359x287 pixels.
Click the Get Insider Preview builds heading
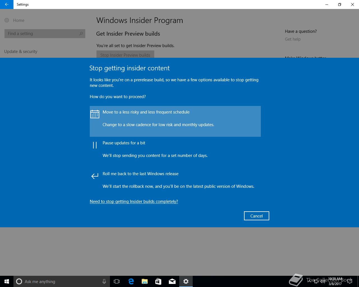click(x=128, y=34)
